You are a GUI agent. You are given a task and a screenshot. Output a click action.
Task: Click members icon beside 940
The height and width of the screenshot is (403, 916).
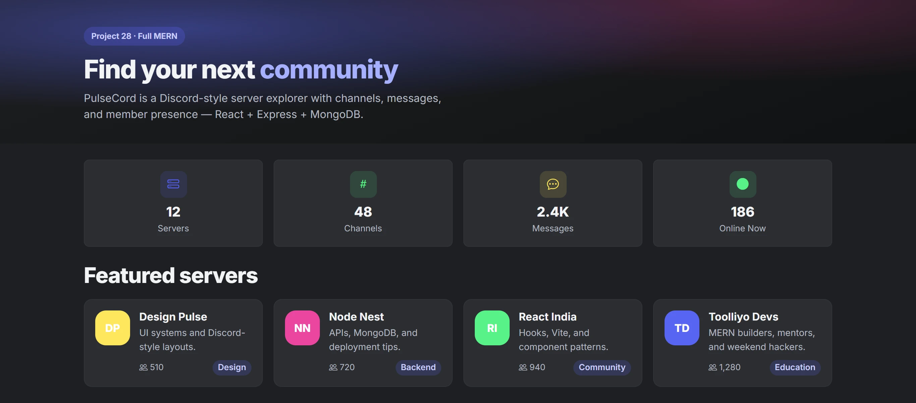523,367
